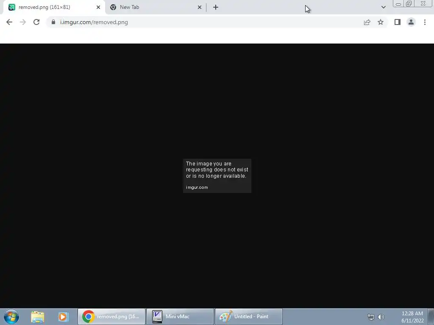Image resolution: width=434 pixels, height=325 pixels.
Task: Launch Windows Media Player from taskbar
Action: coord(63,317)
